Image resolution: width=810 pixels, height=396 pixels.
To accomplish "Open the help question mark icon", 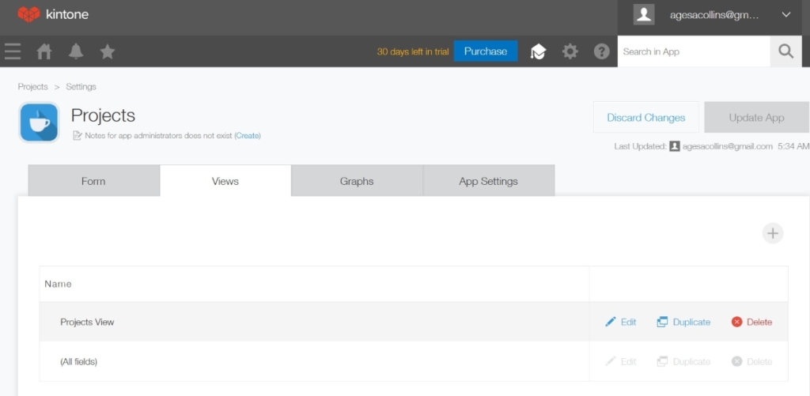I will click(x=602, y=51).
